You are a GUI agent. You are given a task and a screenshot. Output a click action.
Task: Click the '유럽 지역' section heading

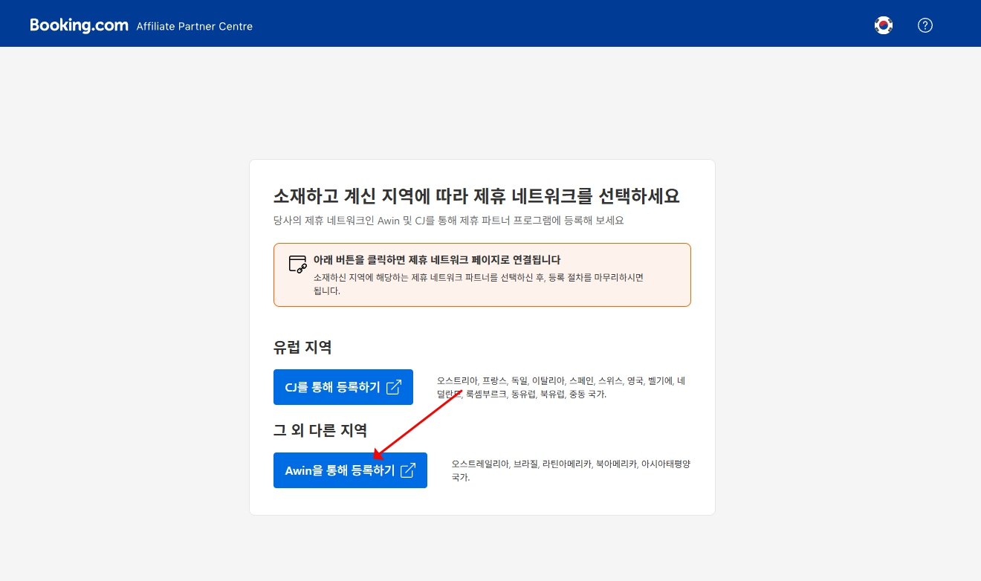[x=302, y=347]
